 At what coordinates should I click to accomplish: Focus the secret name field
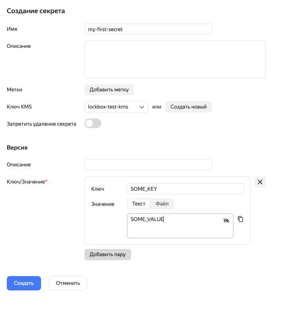click(x=148, y=30)
